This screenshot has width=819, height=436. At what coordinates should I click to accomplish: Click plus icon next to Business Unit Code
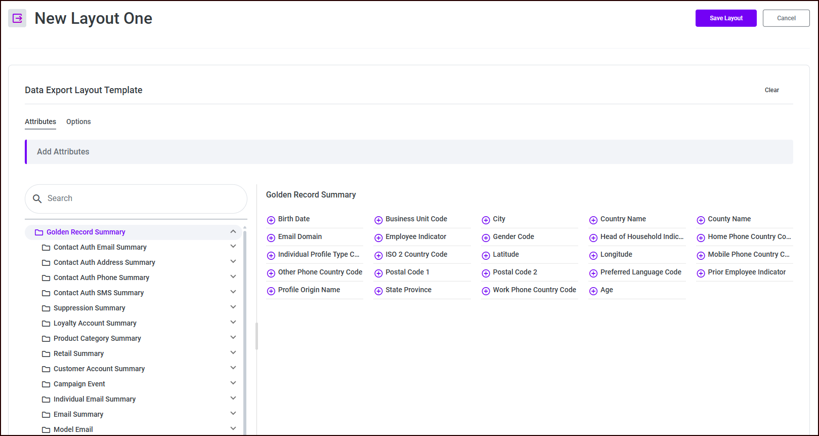378,220
